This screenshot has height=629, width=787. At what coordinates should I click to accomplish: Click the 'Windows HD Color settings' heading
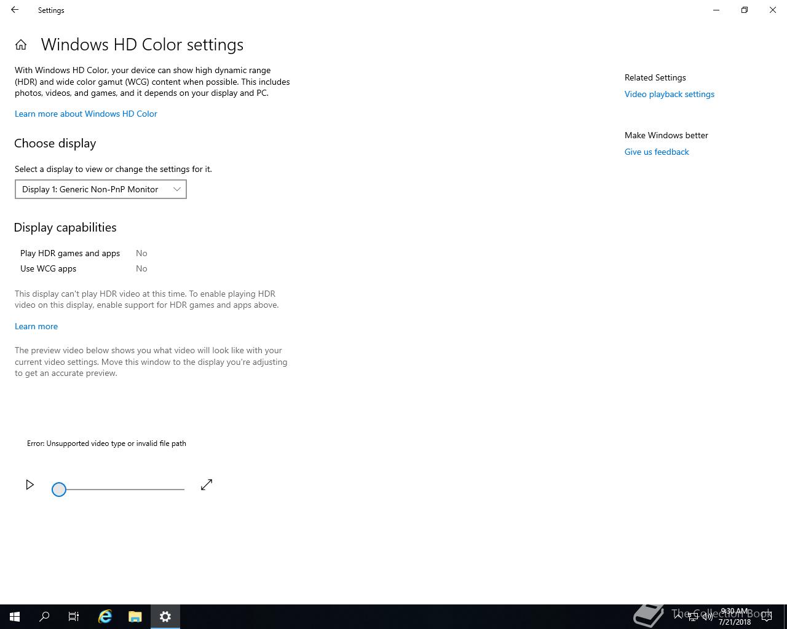[142, 44]
